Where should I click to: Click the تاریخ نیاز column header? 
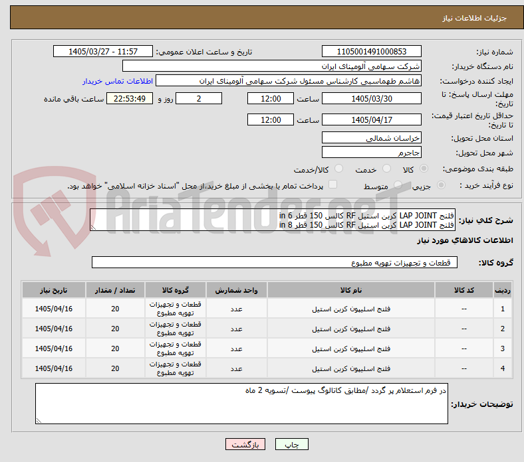click(x=53, y=290)
